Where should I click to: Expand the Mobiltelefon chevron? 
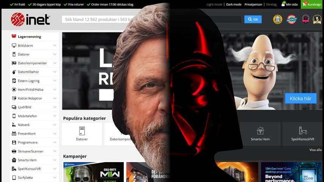tap(54, 116)
